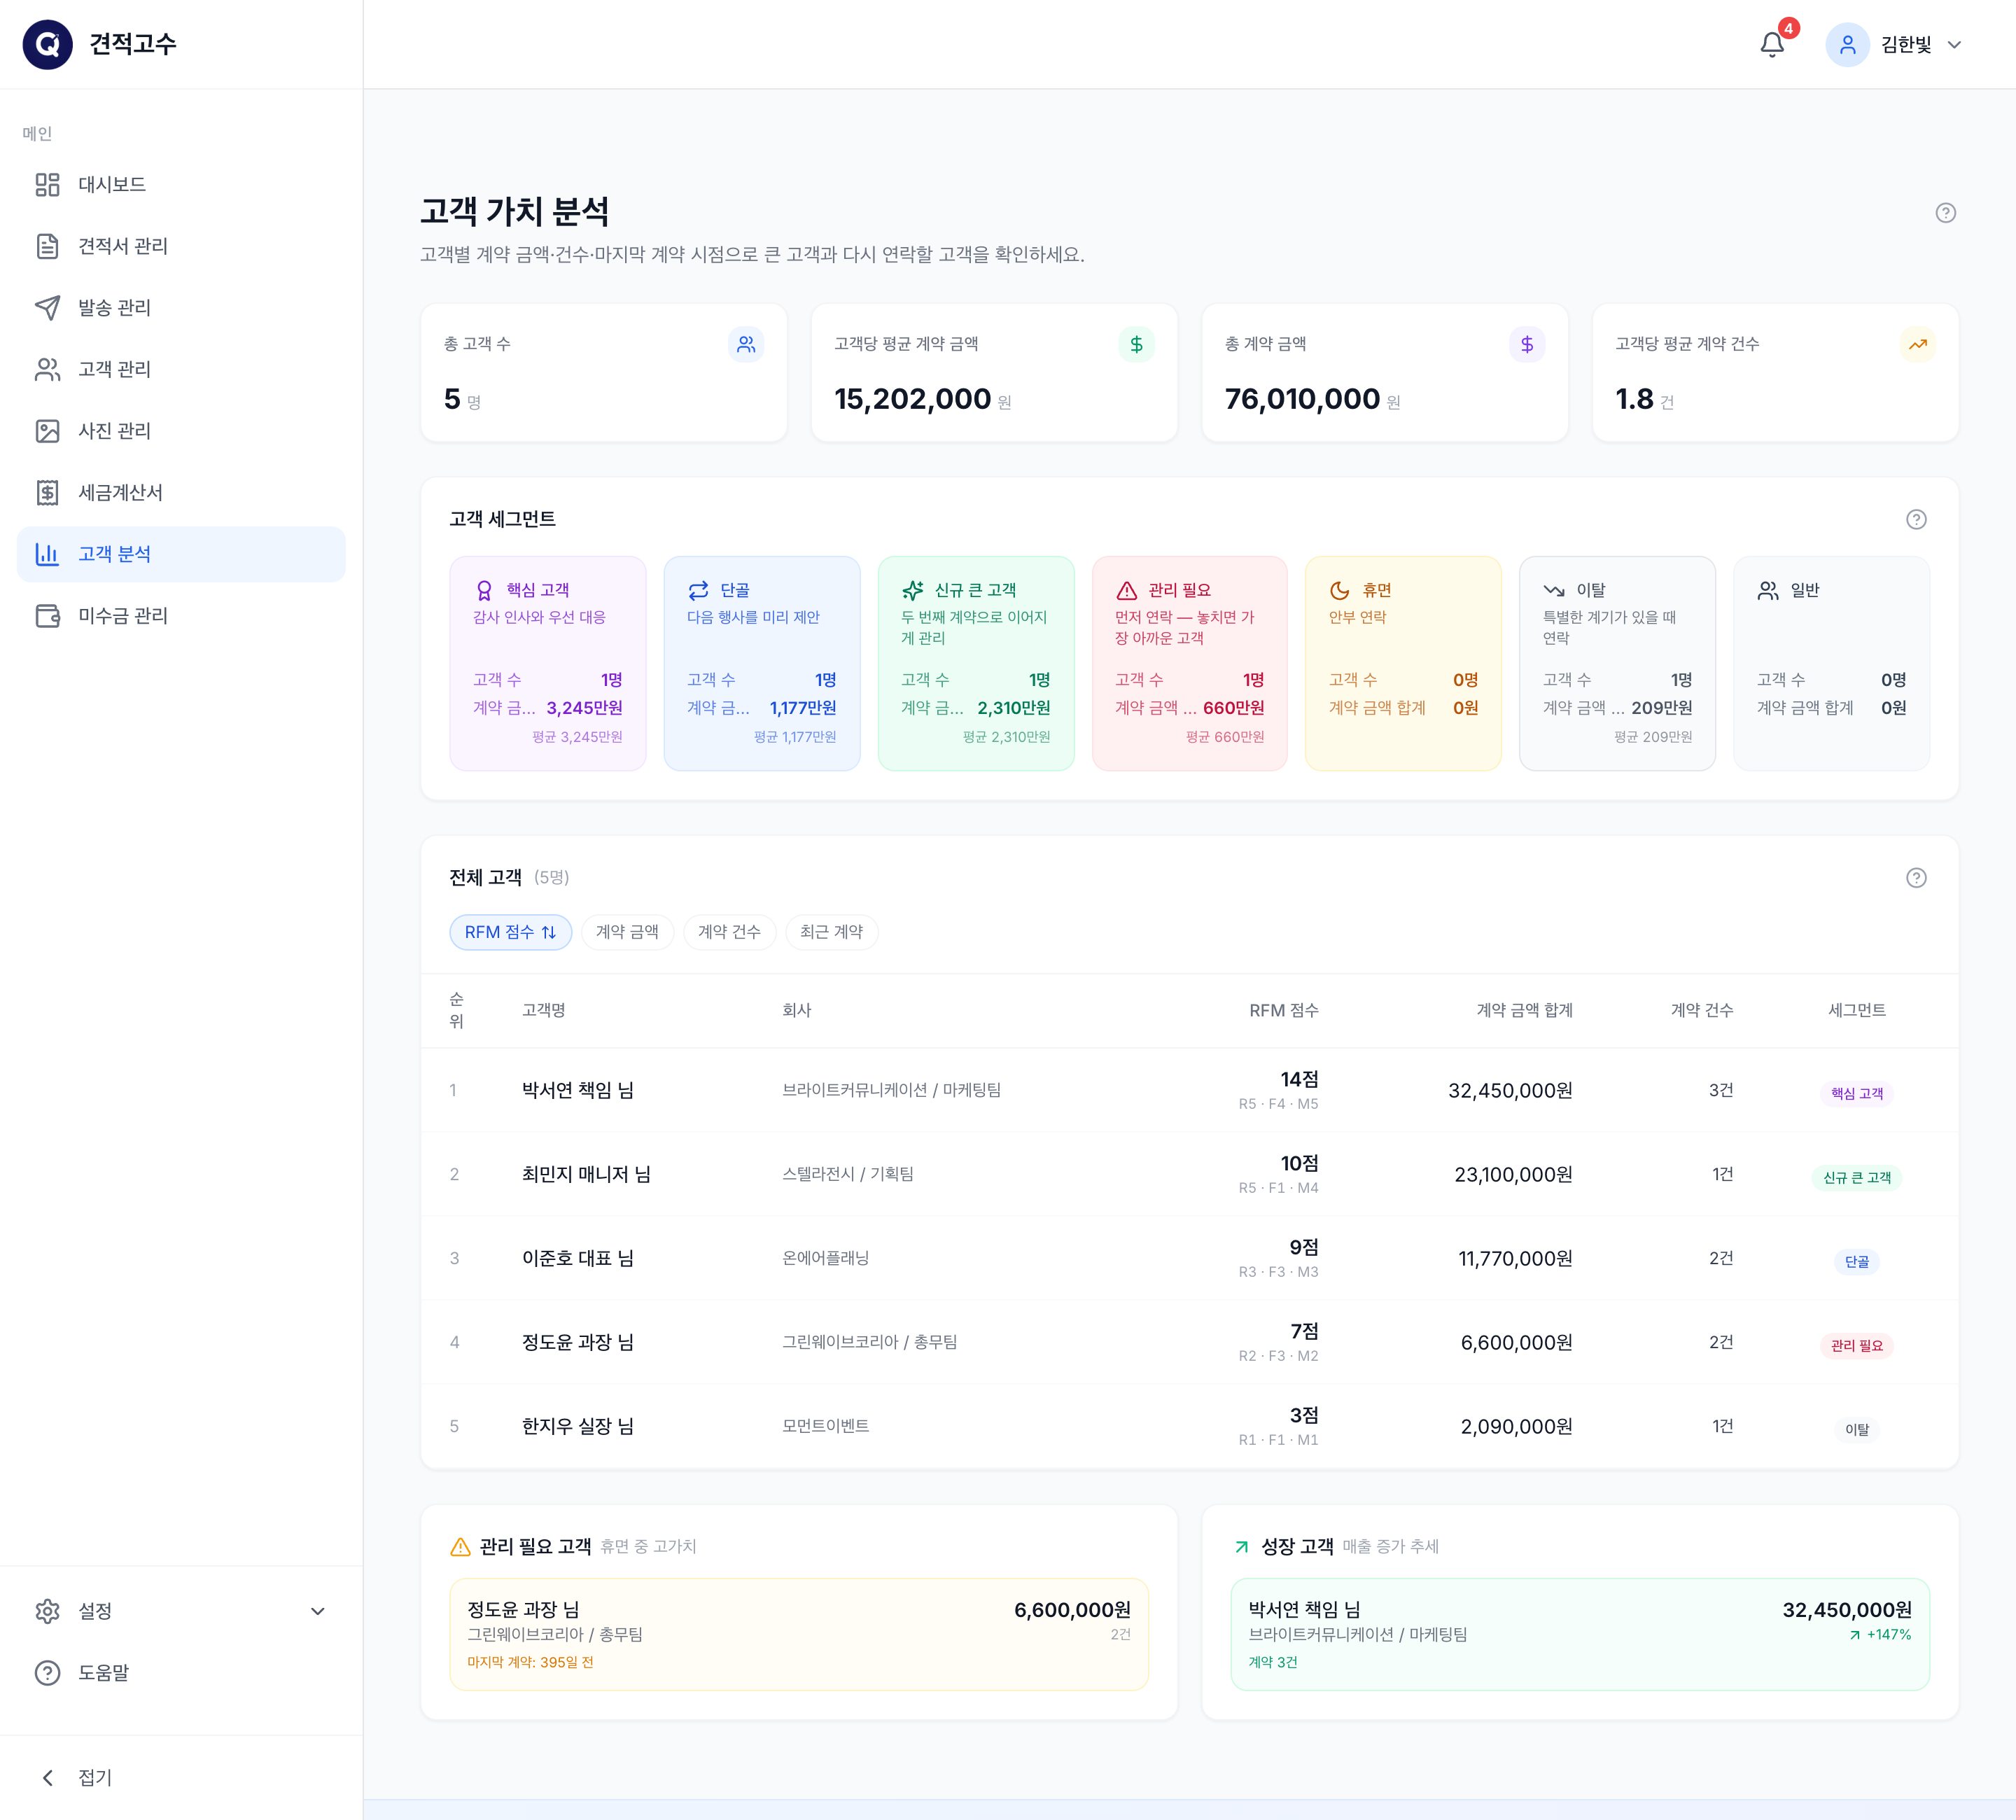
Task: Open 도움말 in sidebar
Action: pos(181,1673)
